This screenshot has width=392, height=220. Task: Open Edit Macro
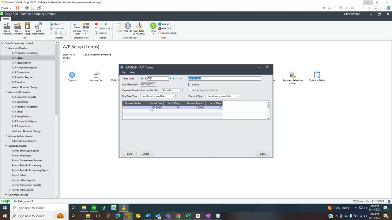102,28
